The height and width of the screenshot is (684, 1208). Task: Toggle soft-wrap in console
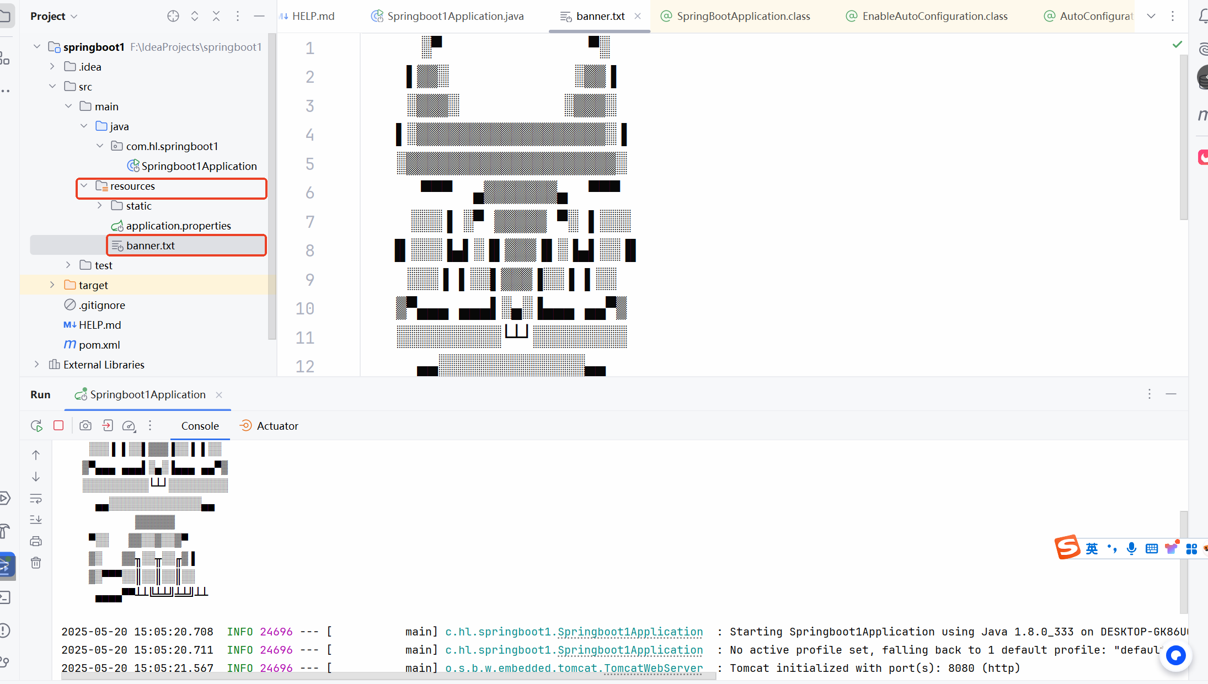pyautogui.click(x=36, y=499)
